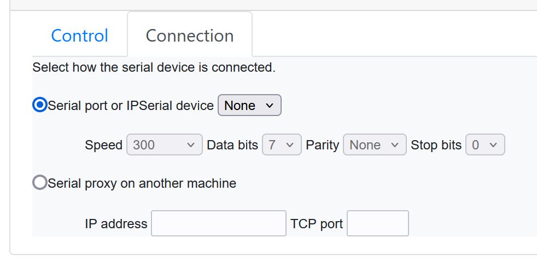Switch to the Control tab
Screen dimensions: 537x272
(79, 36)
